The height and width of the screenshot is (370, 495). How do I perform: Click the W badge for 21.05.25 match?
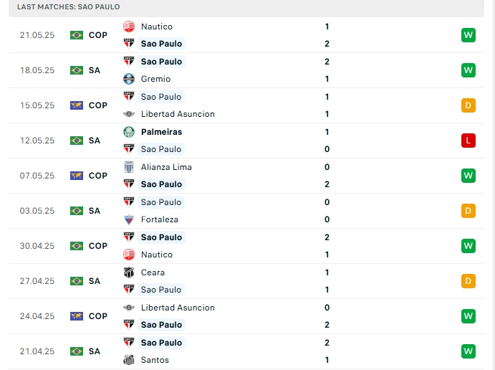point(468,35)
